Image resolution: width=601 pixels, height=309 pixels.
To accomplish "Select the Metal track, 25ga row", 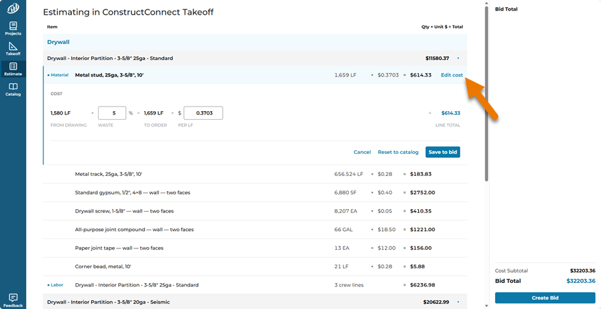I will point(255,174).
